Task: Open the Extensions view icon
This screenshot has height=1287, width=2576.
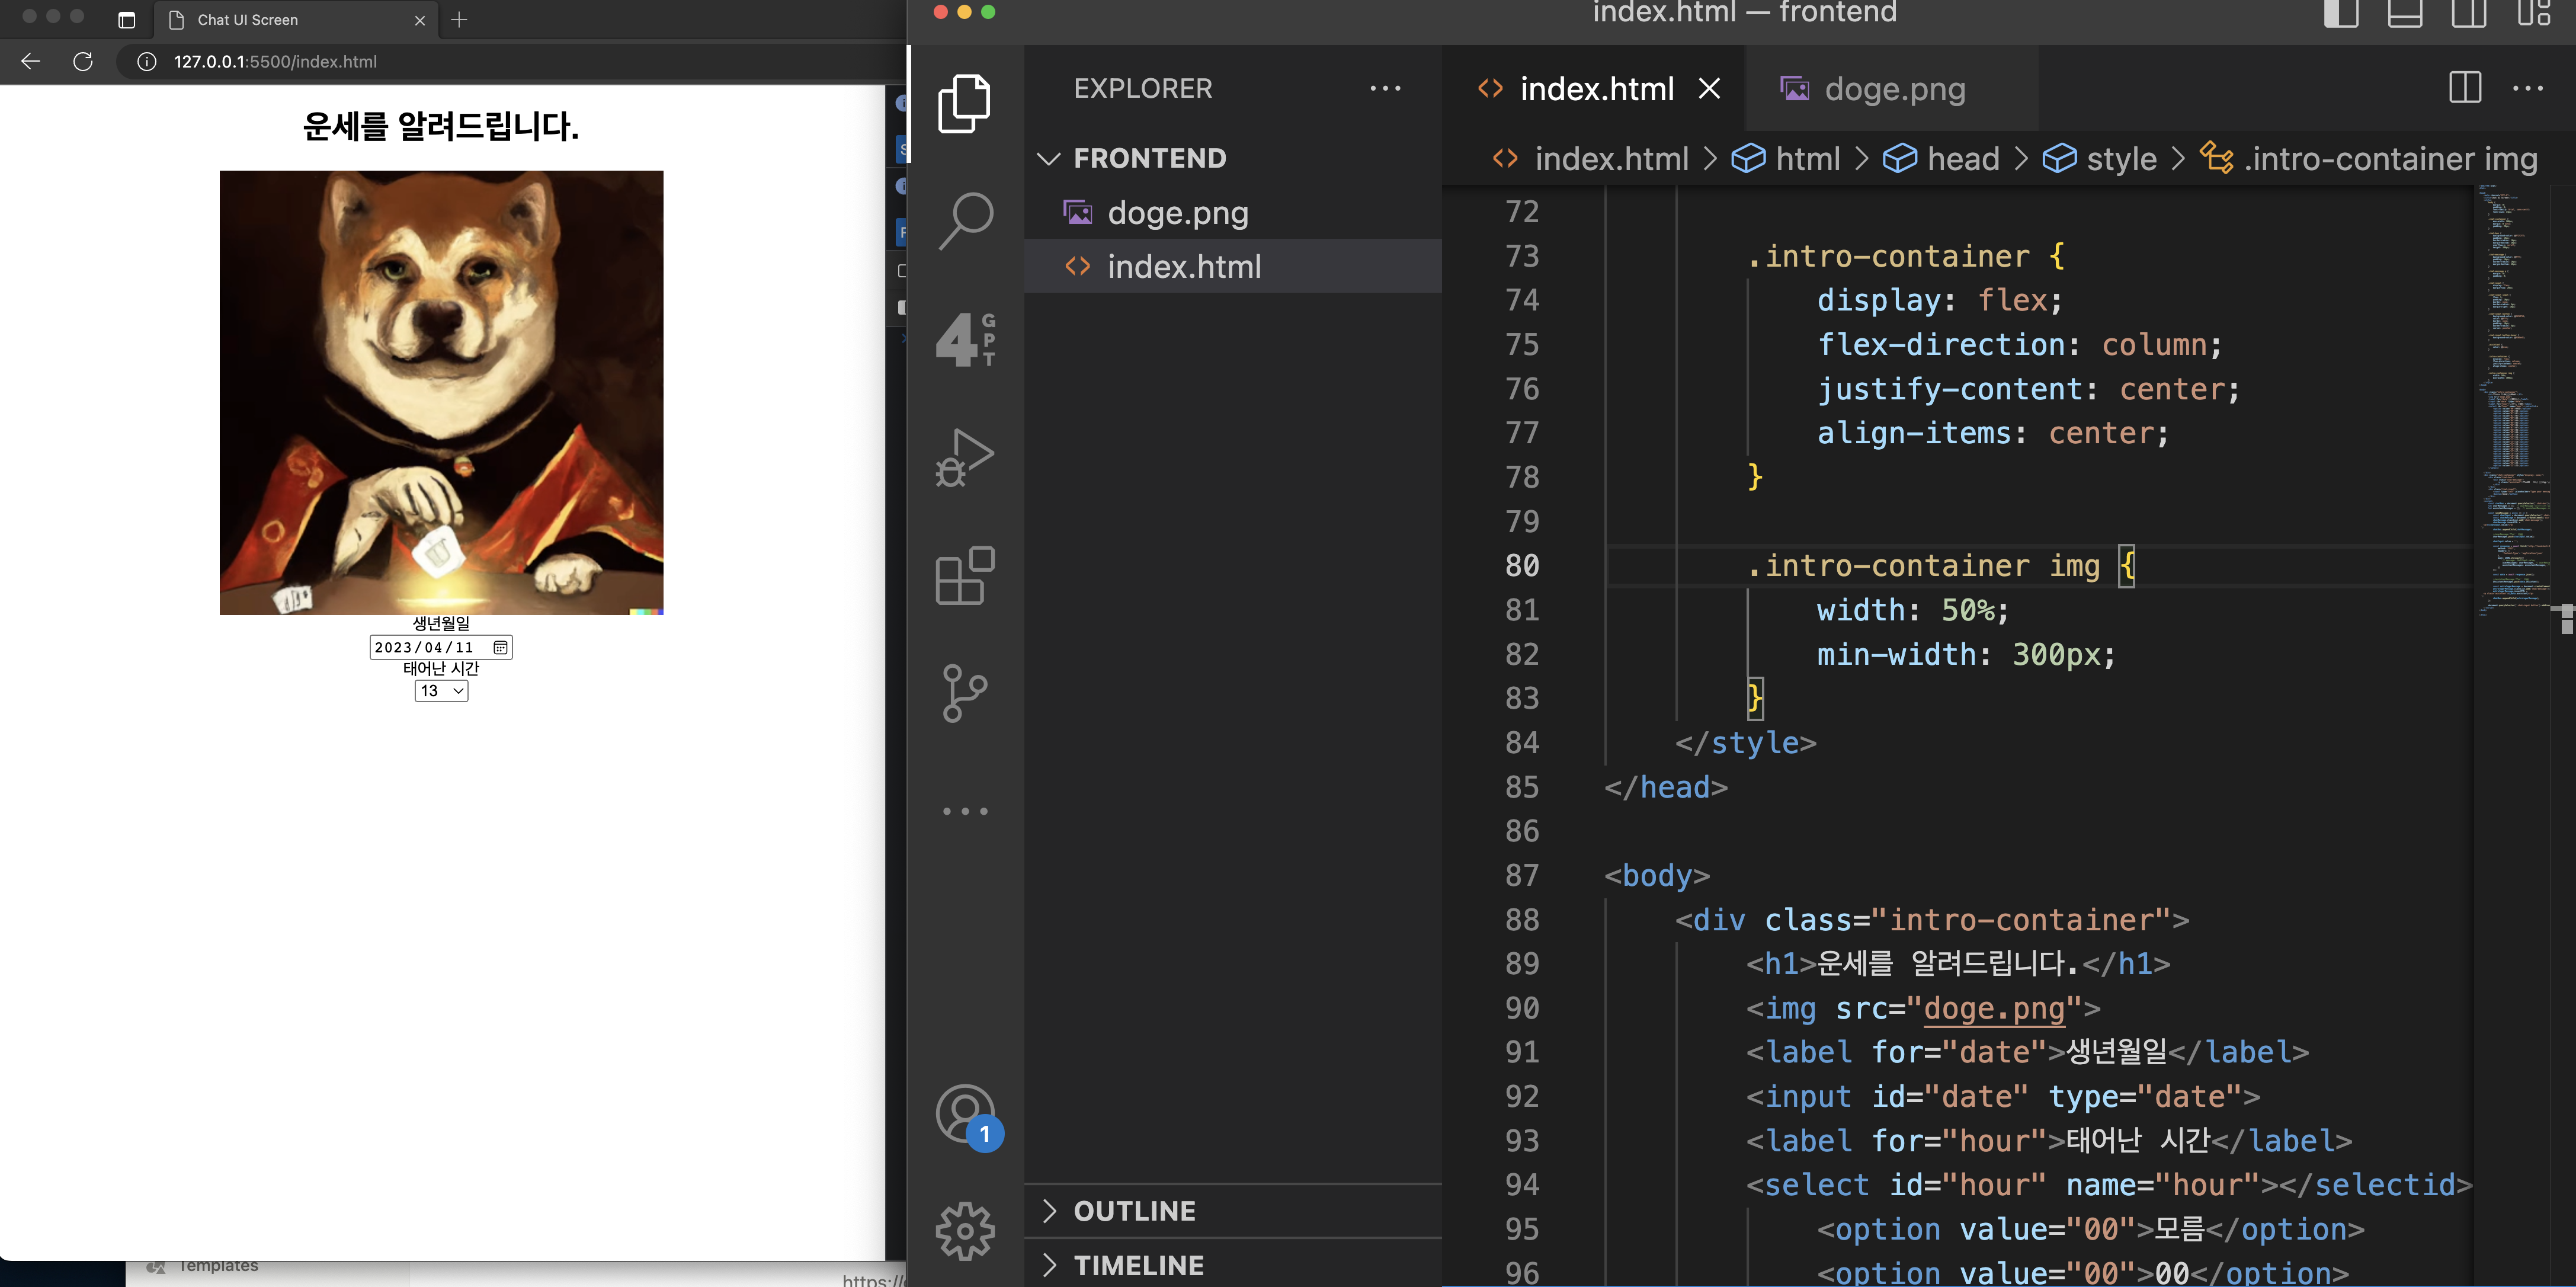Action: [964, 576]
